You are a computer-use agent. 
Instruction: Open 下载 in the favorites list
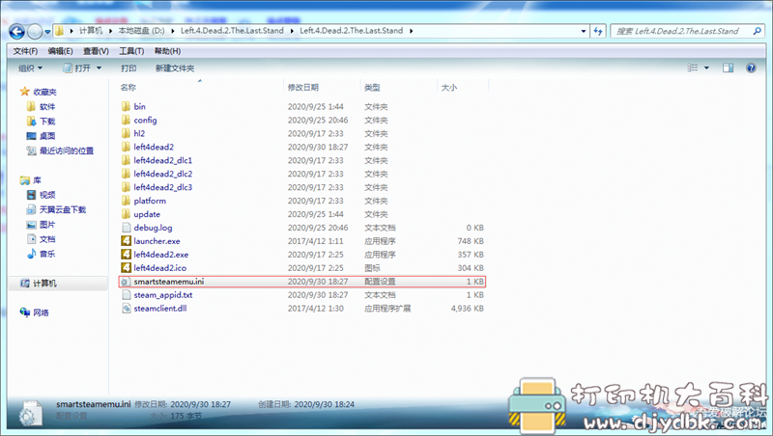[47, 121]
